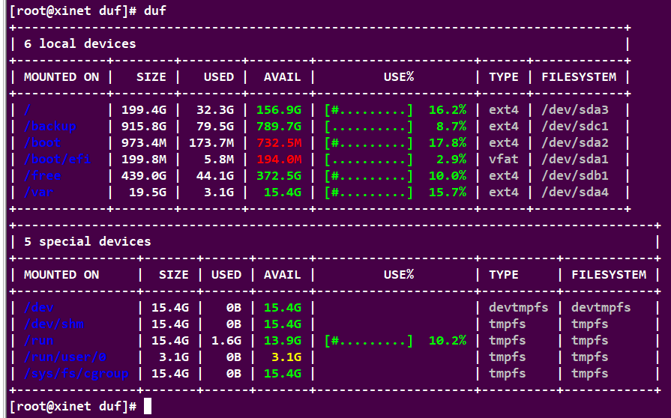Click the devtmpfs value in TYPE column

point(519,307)
